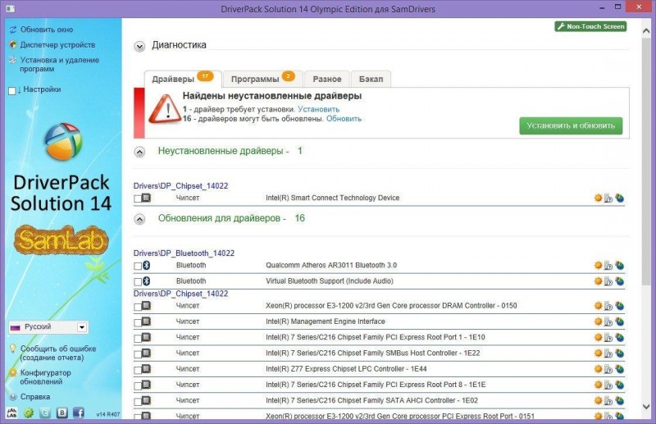Click the orange sun icon for Smart Connect Technology
The width and height of the screenshot is (656, 424).
pos(599,198)
